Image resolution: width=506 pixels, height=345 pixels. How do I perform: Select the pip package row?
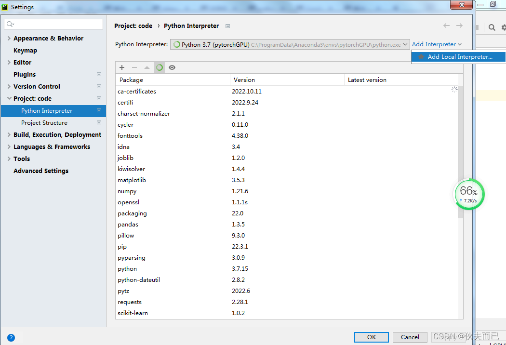(287, 247)
